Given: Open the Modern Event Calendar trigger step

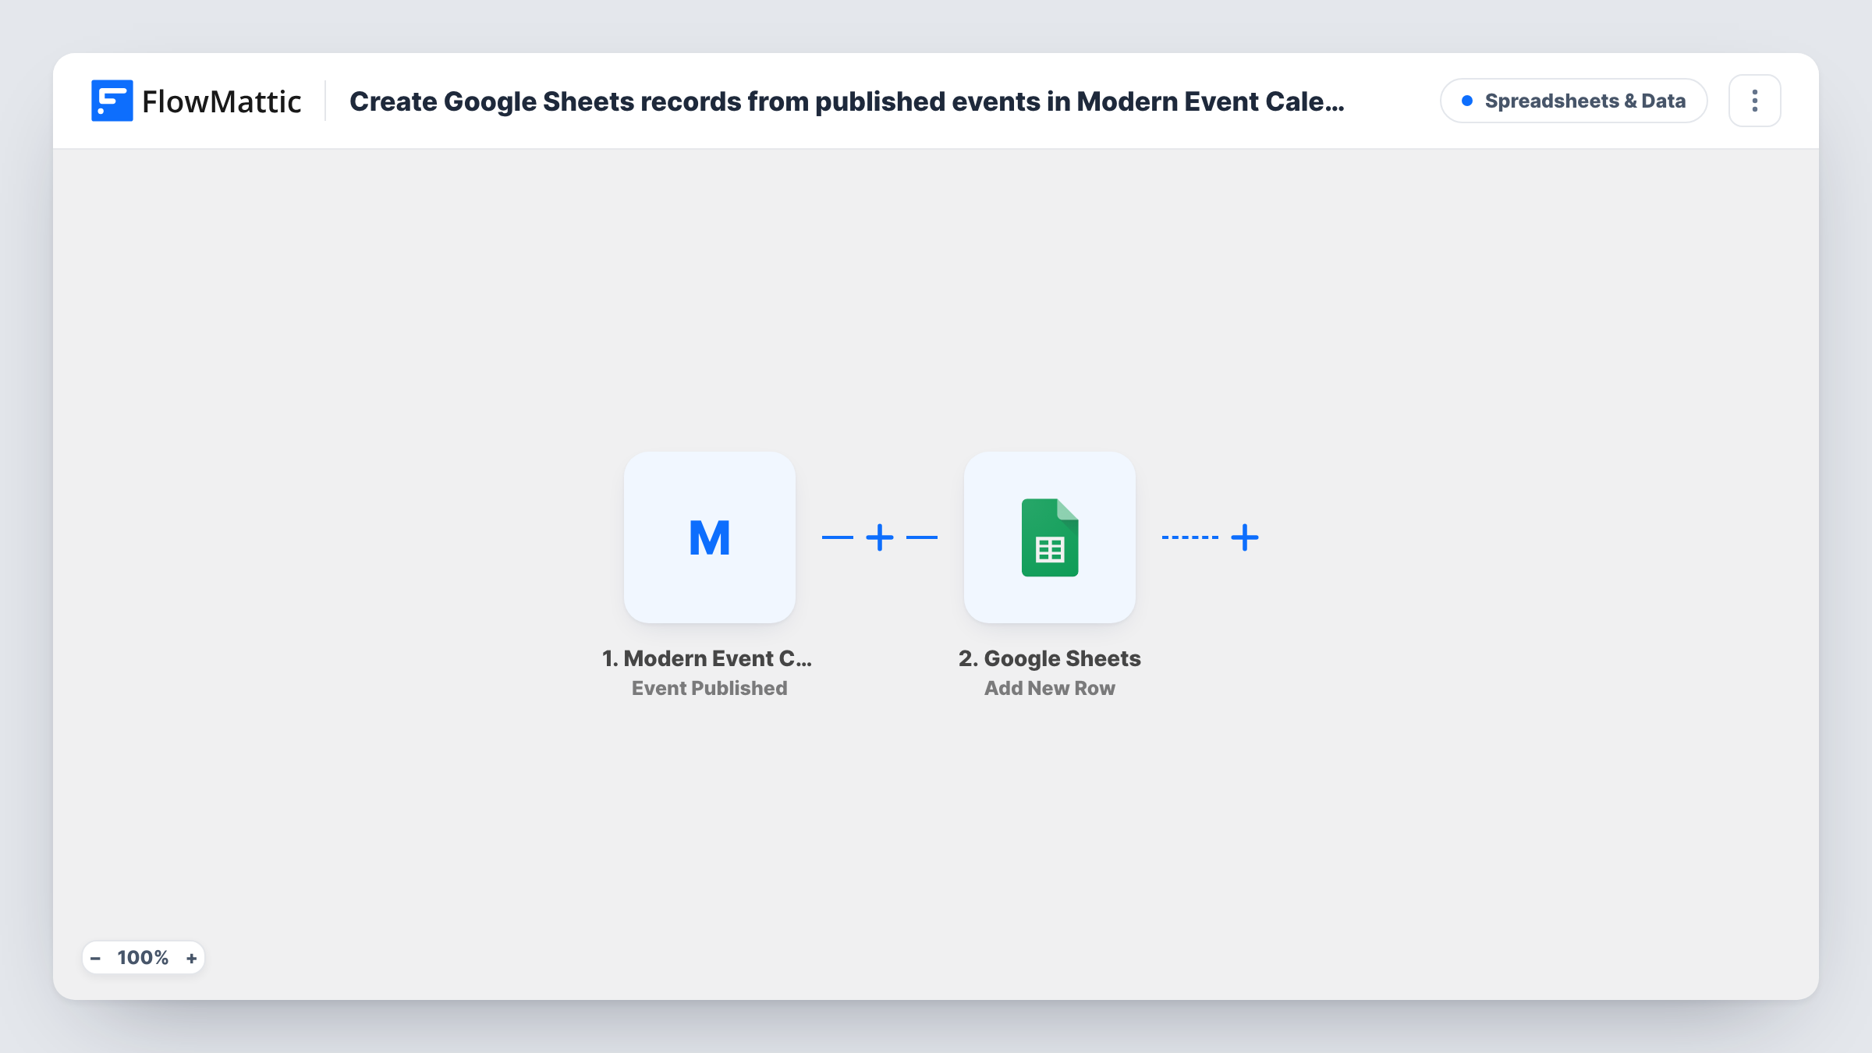Looking at the screenshot, I should pos(709,537).
